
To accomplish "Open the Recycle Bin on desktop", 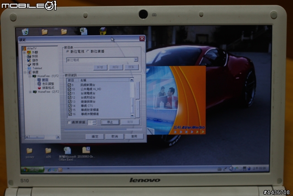I will (25, 32).
